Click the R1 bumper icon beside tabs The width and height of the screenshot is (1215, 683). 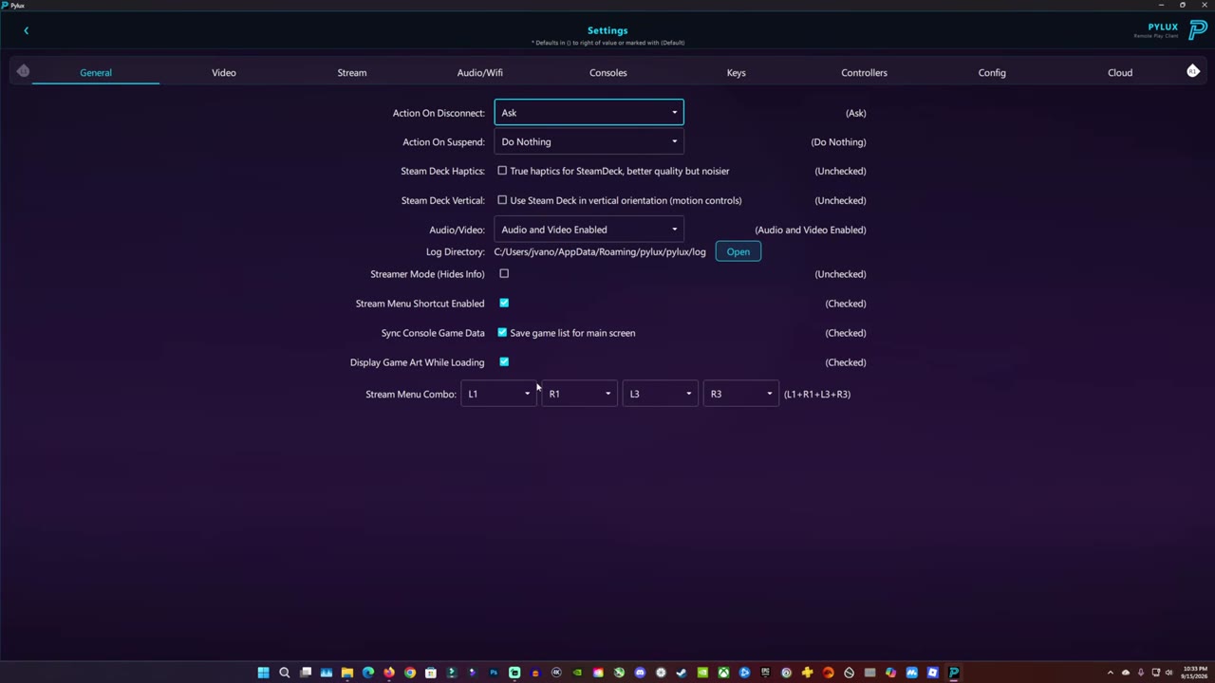tap(1193, 71)
